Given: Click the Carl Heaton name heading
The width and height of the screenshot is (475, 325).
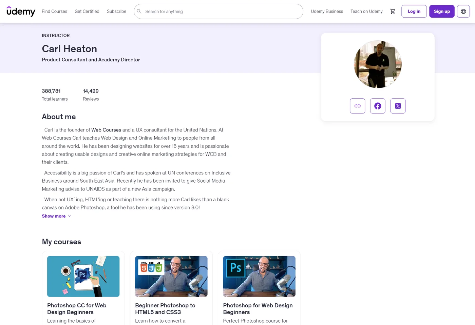Looking at the screenshot, I should pos(70,49).
